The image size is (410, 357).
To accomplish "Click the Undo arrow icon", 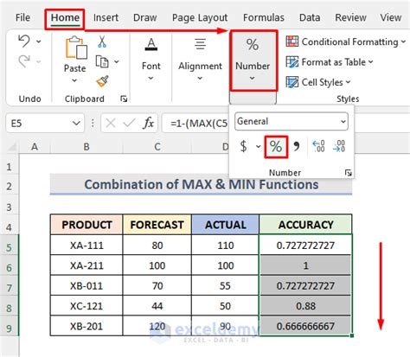I will tap(24, 41).
